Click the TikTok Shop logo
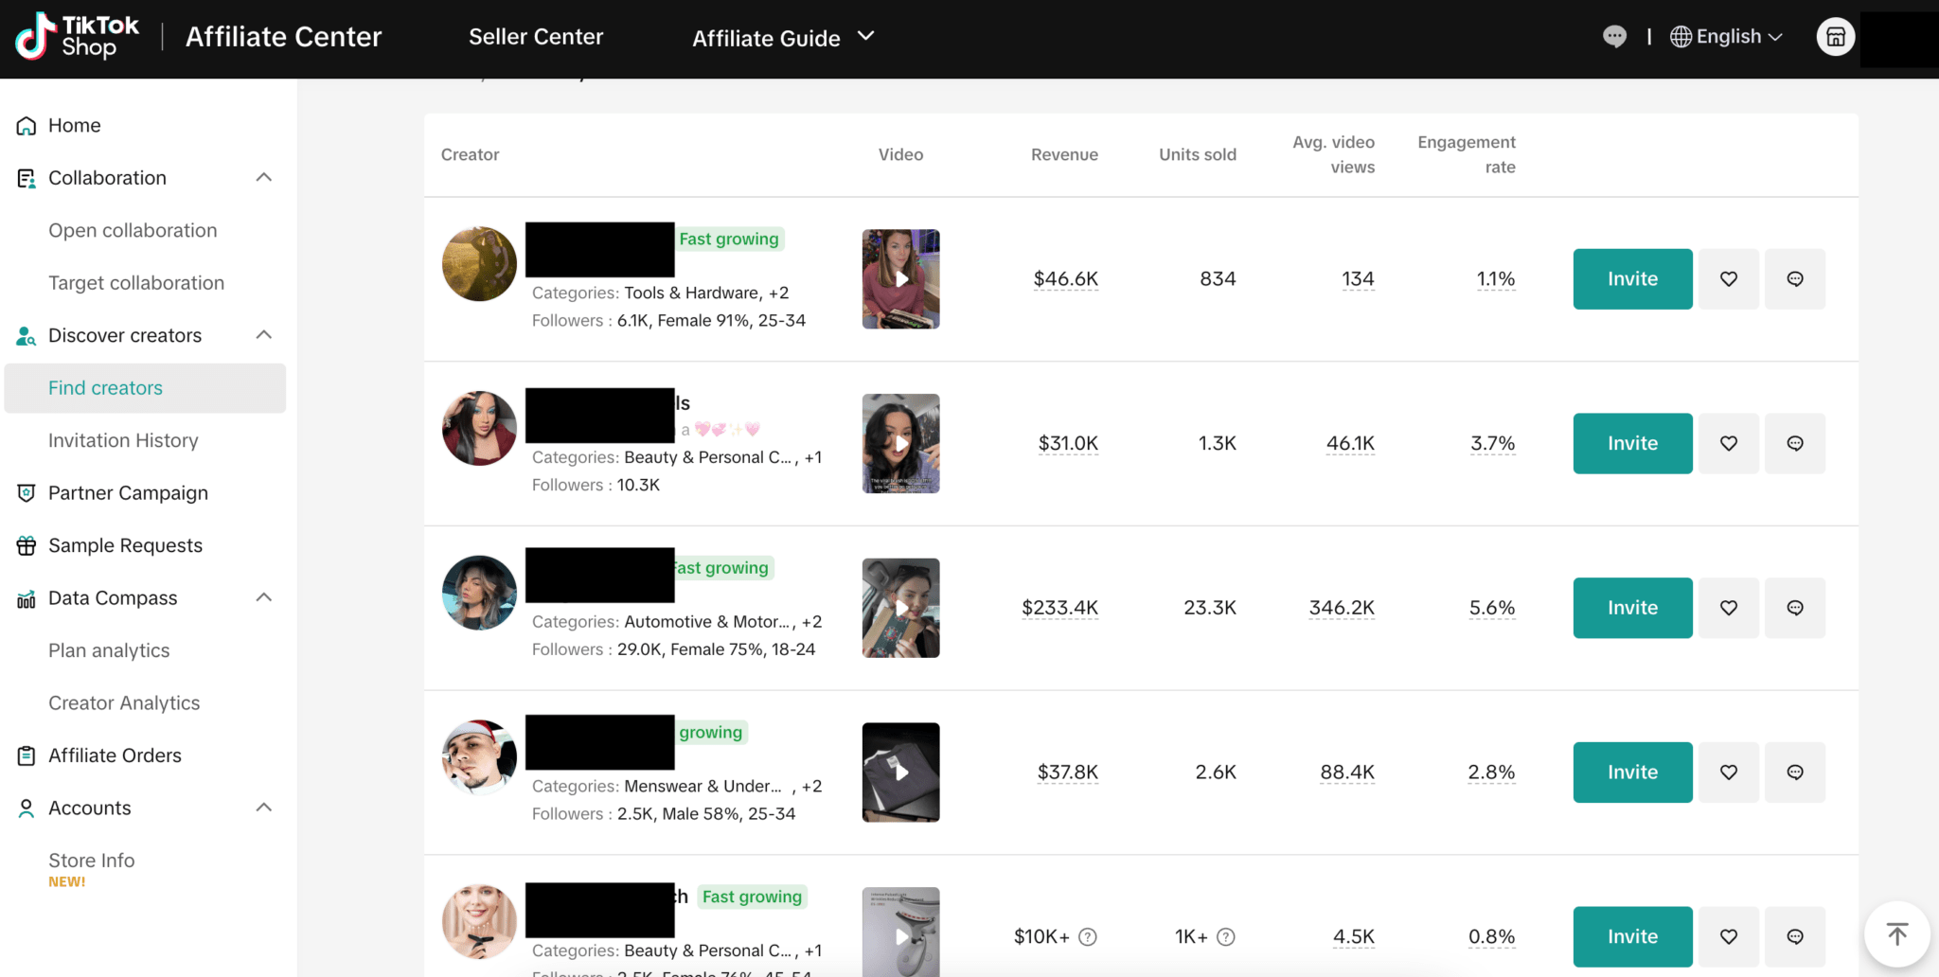 coord(76,38)
